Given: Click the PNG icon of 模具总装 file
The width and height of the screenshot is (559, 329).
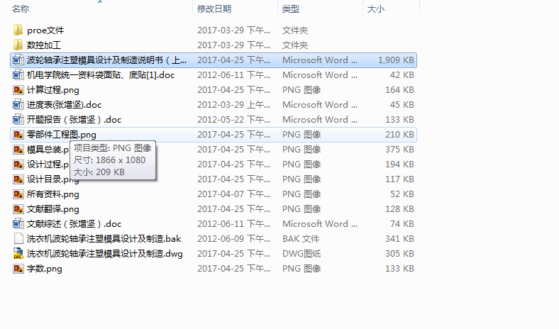Looking at the screenshot, I should (x=18, y=150).
